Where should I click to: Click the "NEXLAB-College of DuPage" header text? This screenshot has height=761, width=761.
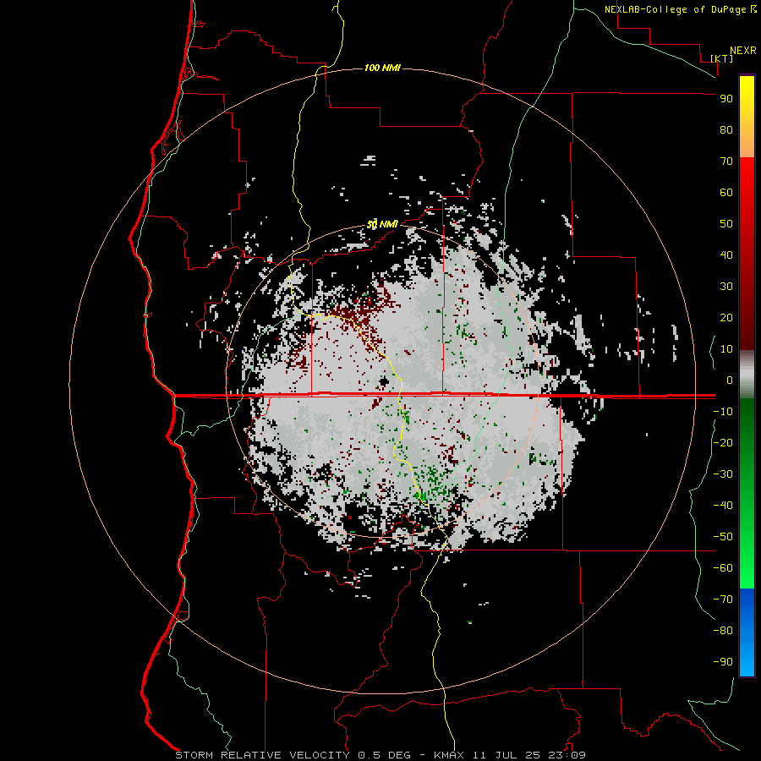[x=675, y=9]
